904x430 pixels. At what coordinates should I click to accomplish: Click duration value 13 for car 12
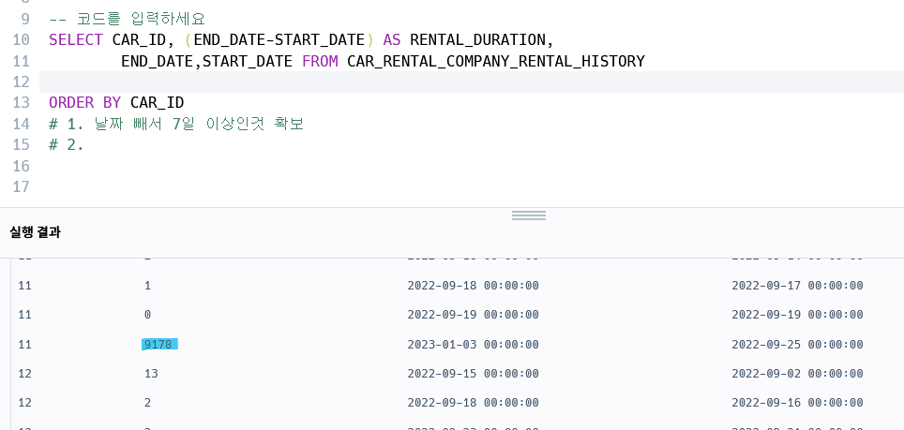151,374
